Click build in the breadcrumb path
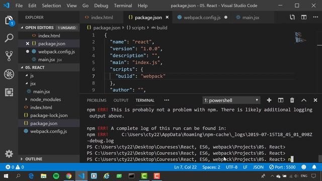The height and width of the screenshot is (181, 322). click(159, 28)
